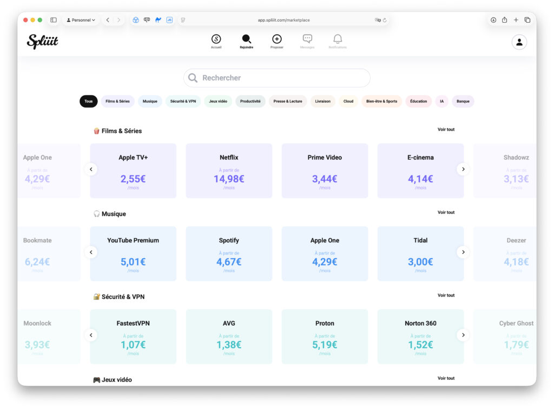Reload the page
This screenshot has height=409, width=554.
[x=385, y=20]
